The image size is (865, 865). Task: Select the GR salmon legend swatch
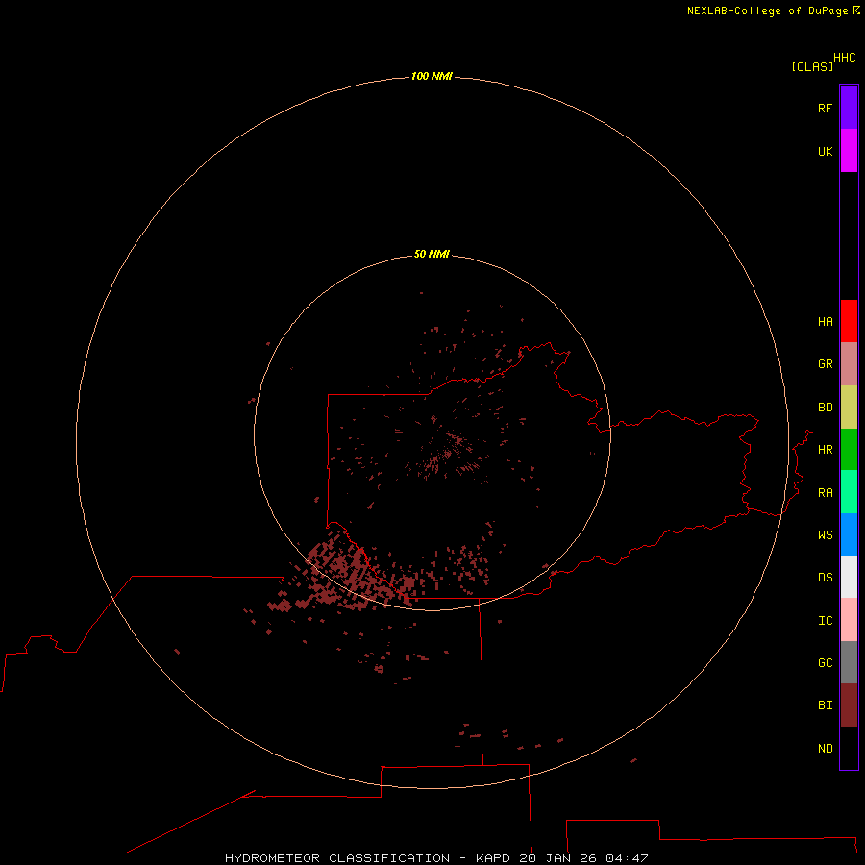(849, 364)
